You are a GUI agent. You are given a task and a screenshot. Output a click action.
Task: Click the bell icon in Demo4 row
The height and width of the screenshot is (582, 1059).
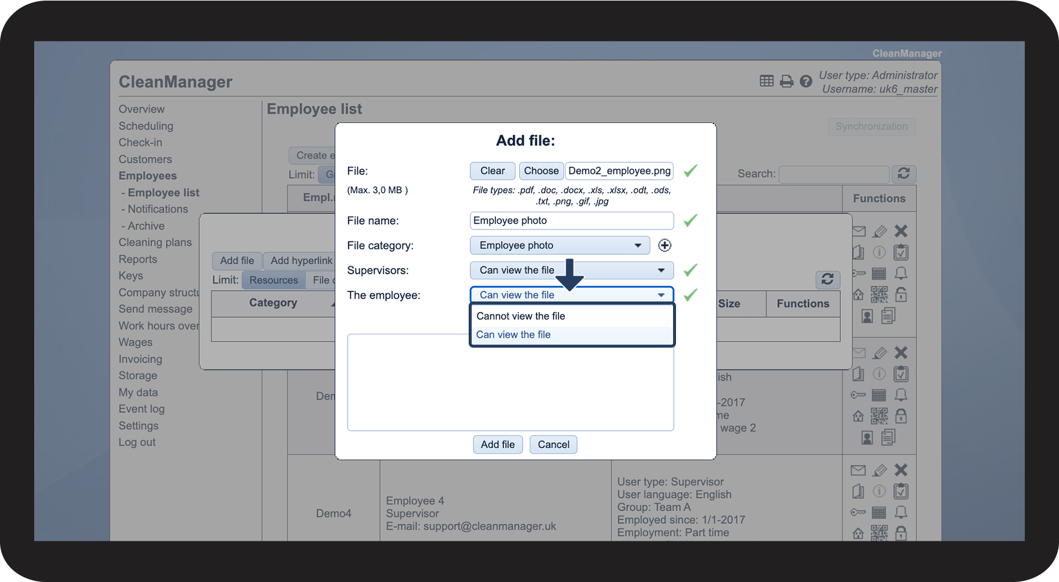tap(901, 512)
